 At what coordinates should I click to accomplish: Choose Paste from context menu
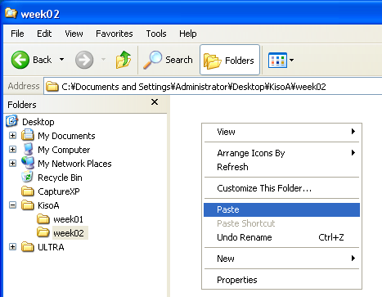click(x=281, y=209)
